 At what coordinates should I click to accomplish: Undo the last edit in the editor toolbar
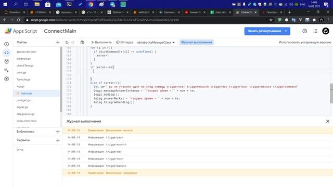67,43
